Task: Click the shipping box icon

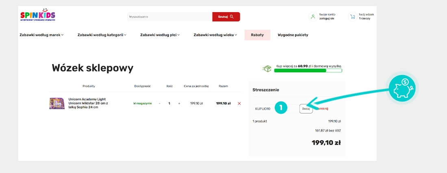Action: (x=267, y=68)
